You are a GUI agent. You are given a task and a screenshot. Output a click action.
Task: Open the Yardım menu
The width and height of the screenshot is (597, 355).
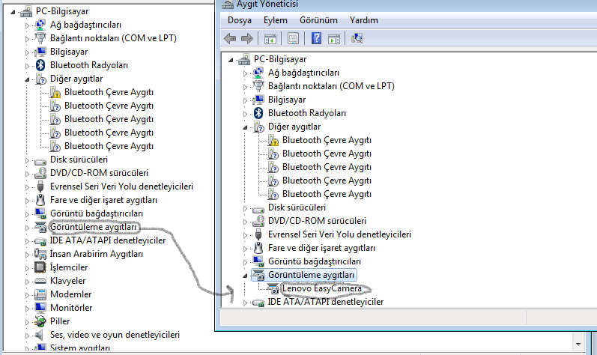click(363, 20)
